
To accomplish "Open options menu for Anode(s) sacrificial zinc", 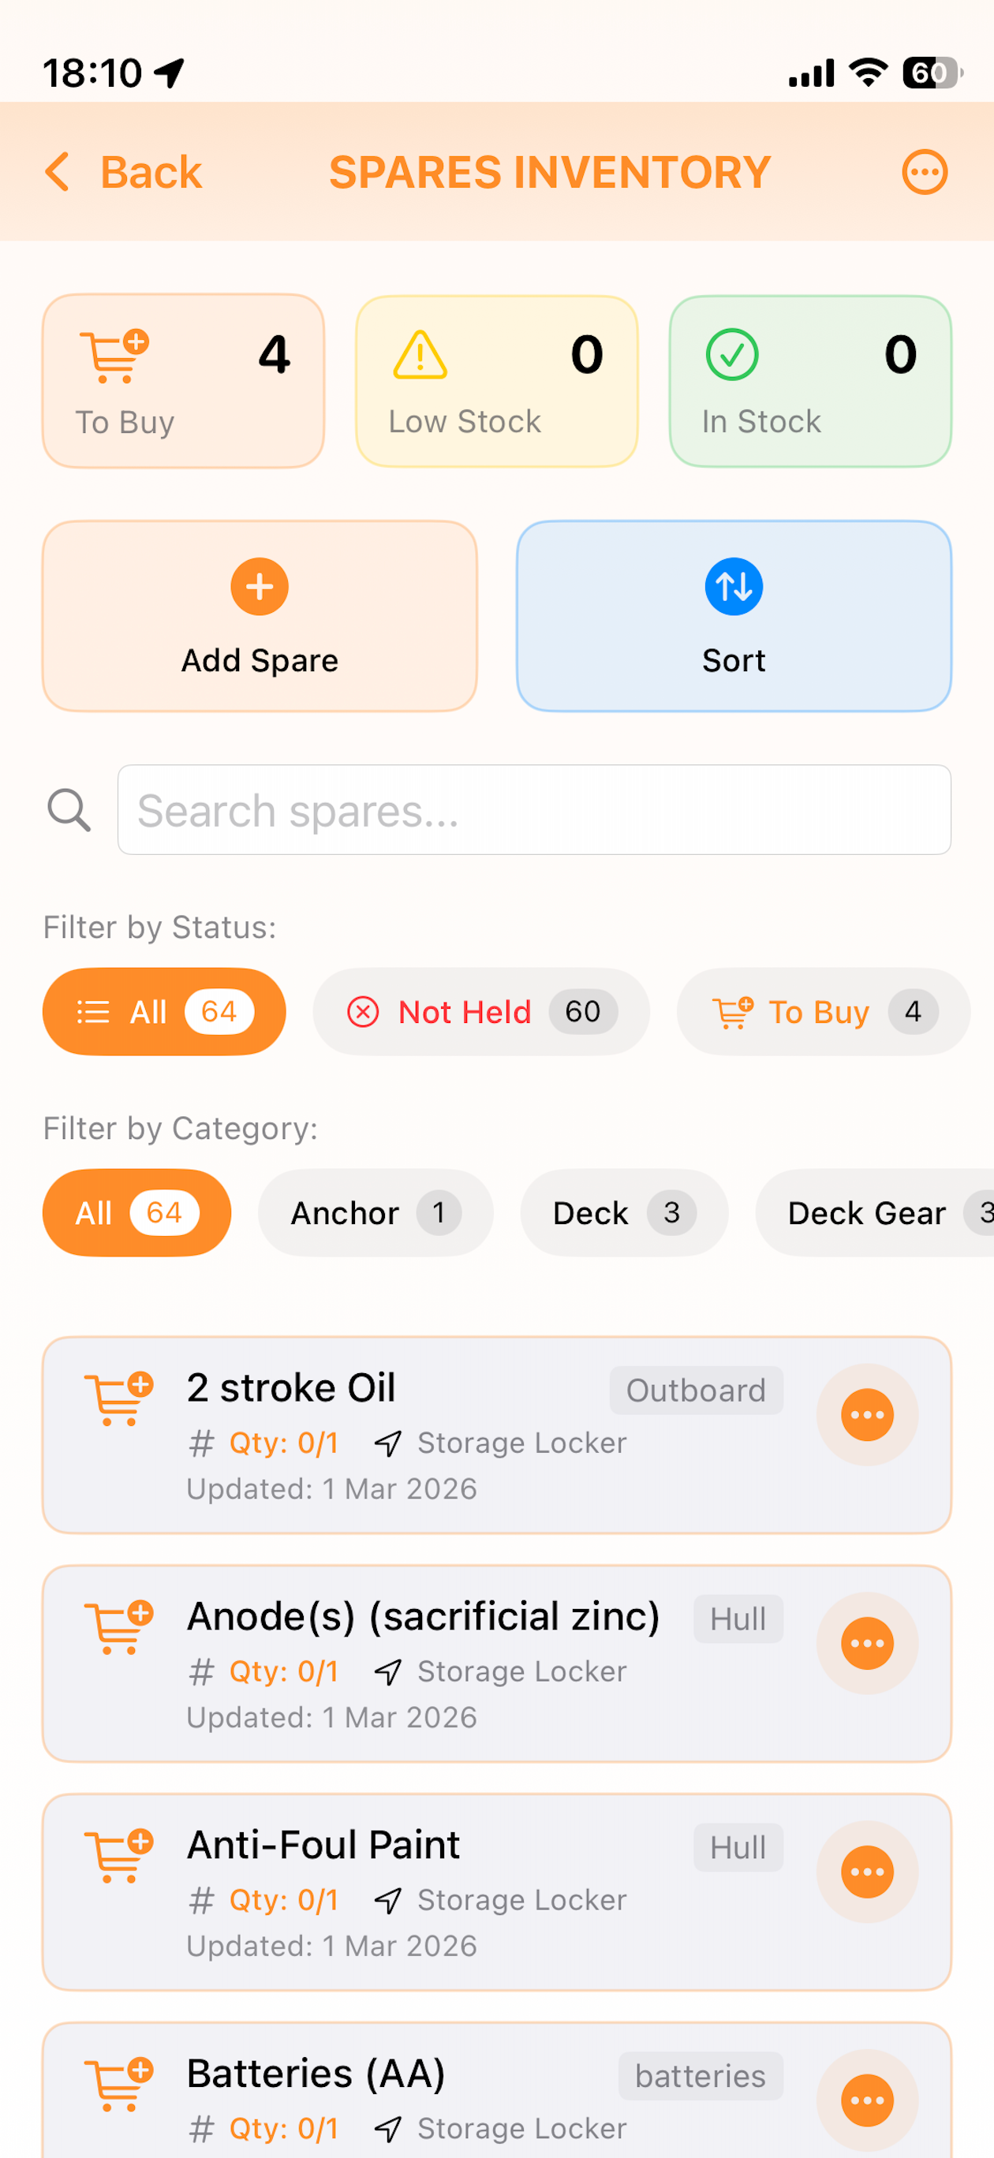I will 867,1644.
